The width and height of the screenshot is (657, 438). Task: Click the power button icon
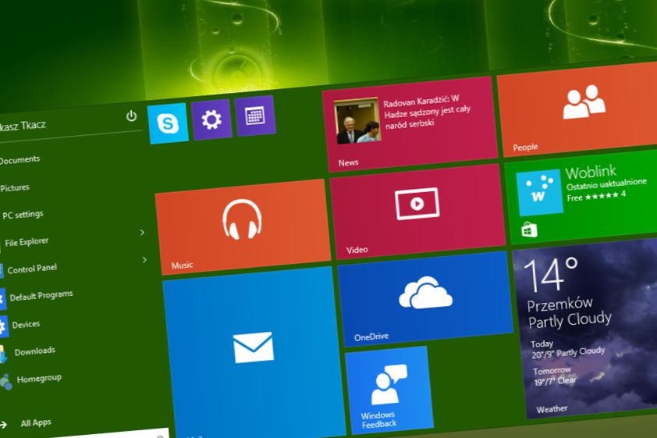coord(131,116)
